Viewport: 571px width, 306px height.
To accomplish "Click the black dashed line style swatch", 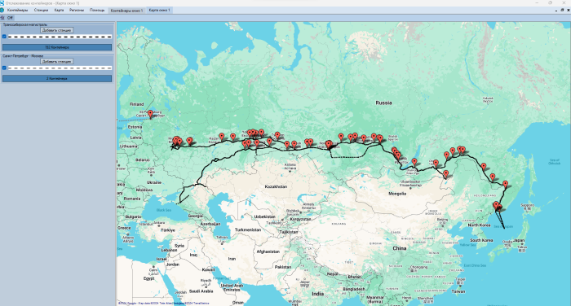I will coord(60,37).
